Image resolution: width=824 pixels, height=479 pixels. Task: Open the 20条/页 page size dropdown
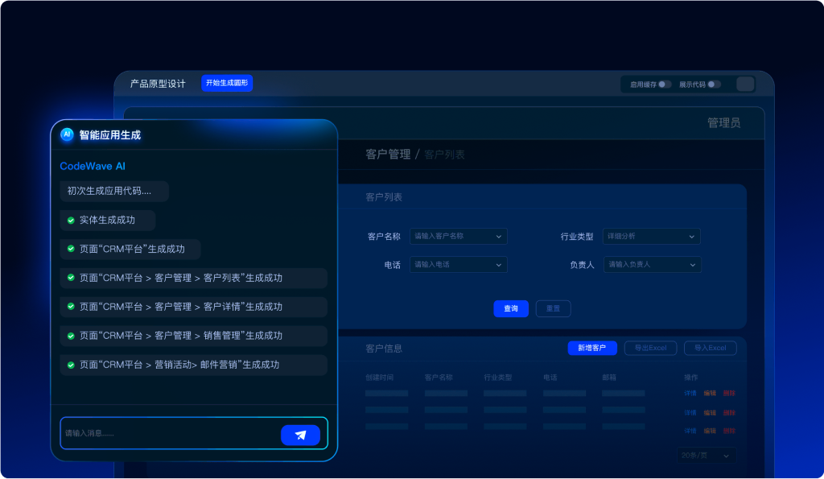pos(707,456)
